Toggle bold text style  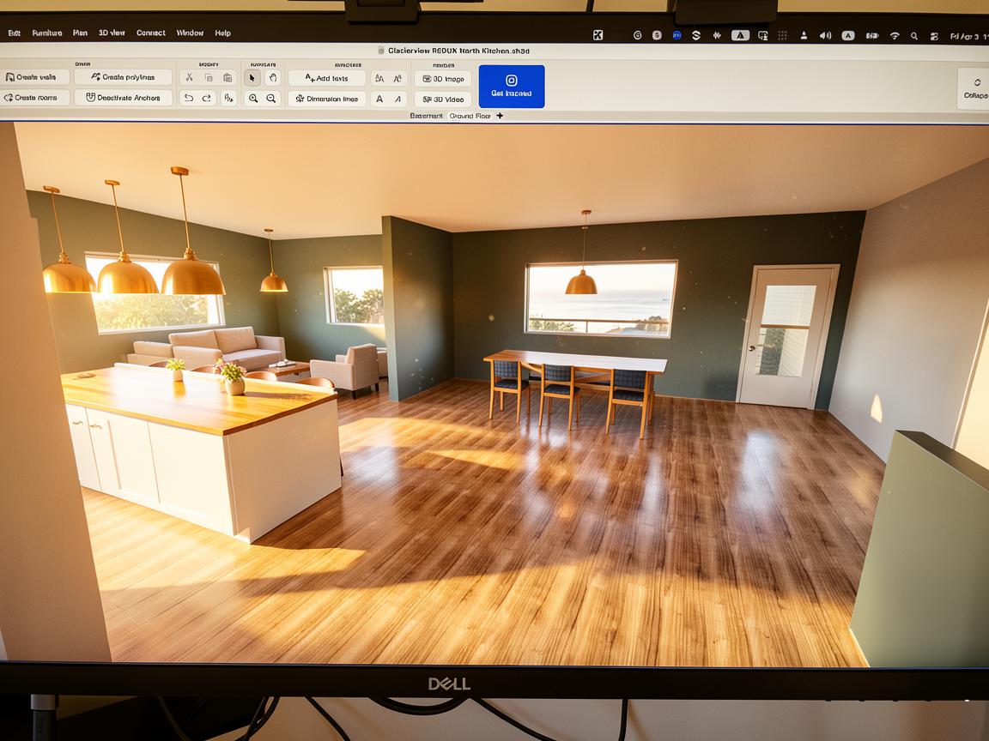click(379, 99)
